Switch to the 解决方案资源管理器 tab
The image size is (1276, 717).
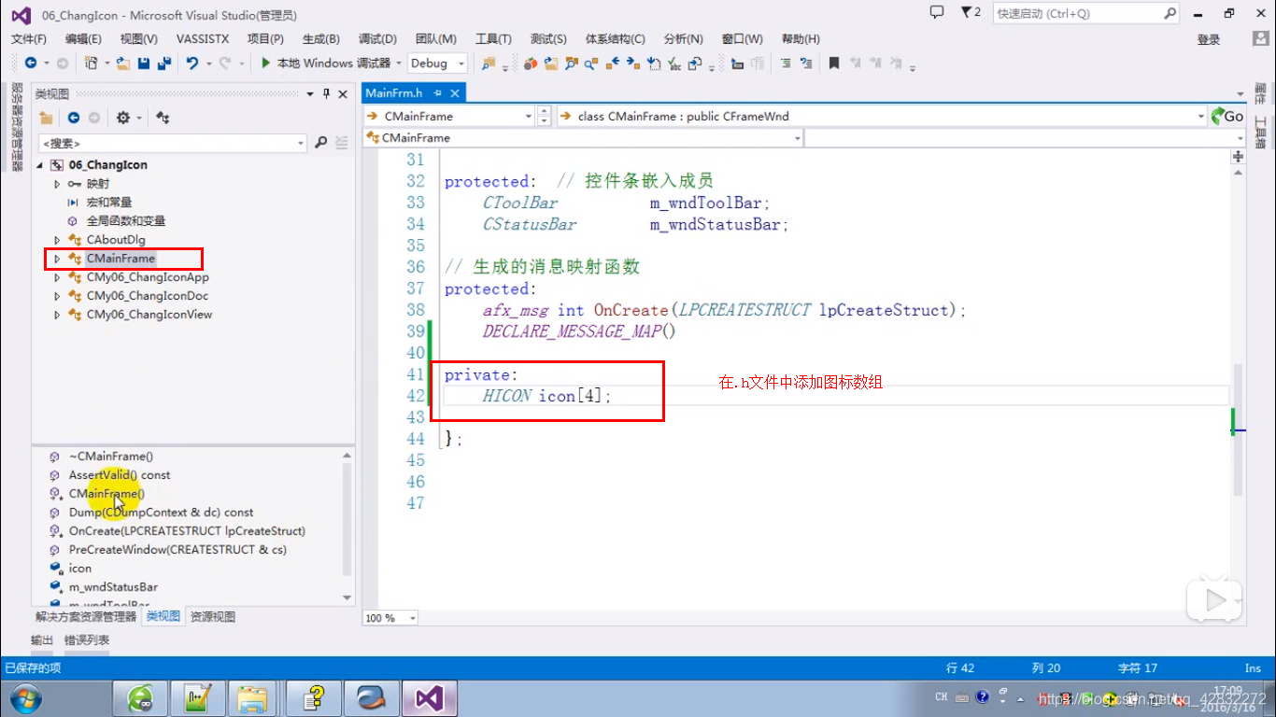[86, 617]
